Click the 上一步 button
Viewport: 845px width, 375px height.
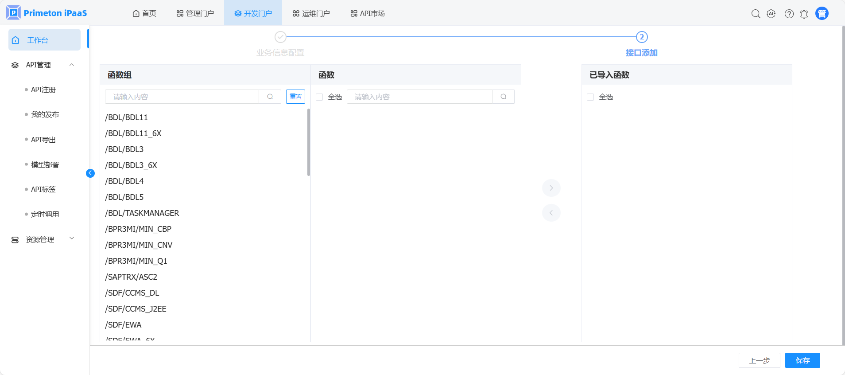(759, 360)
